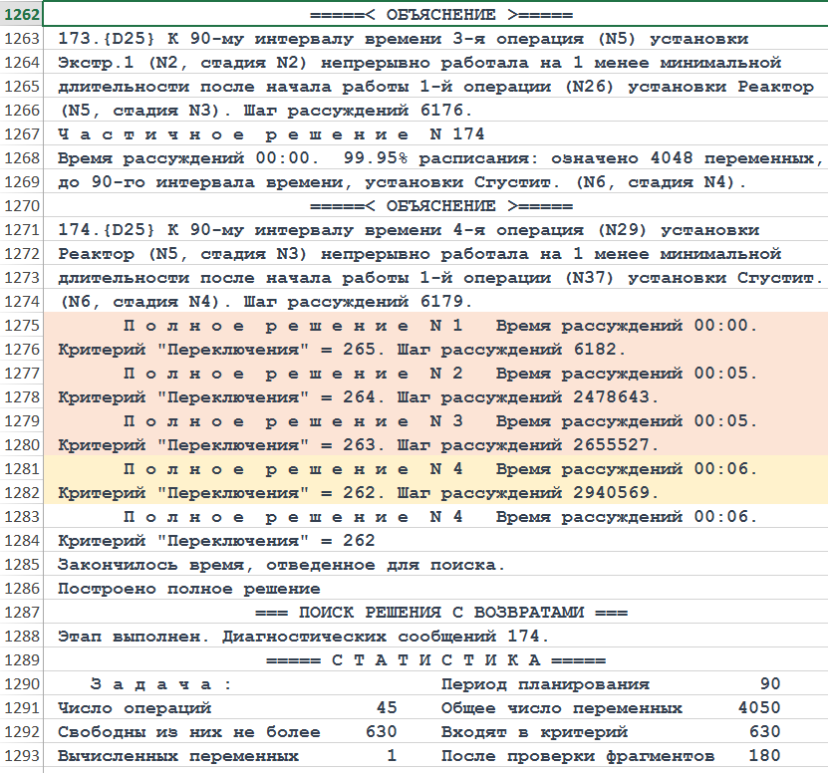Select the cell with criterion value 265
This screenshot has width=828, height=773.
[341, 350]
